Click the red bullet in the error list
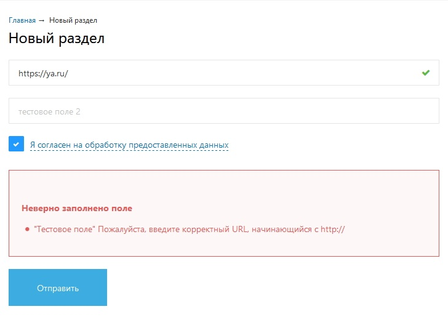 tap(27, 229)
